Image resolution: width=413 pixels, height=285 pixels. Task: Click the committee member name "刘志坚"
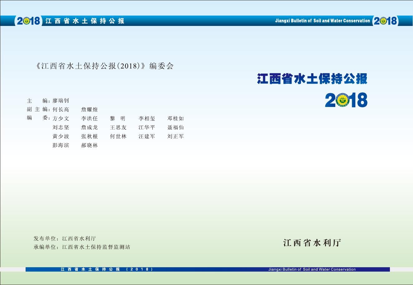click(x=61, y=127)
